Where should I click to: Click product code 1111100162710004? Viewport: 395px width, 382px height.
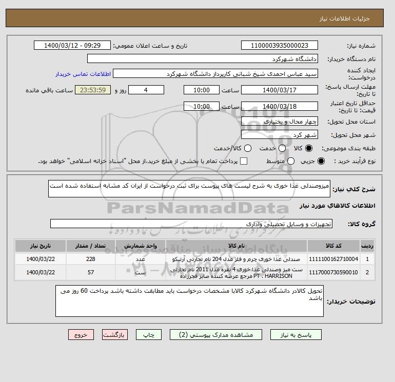pyautogui.click(x=333, y=259)
